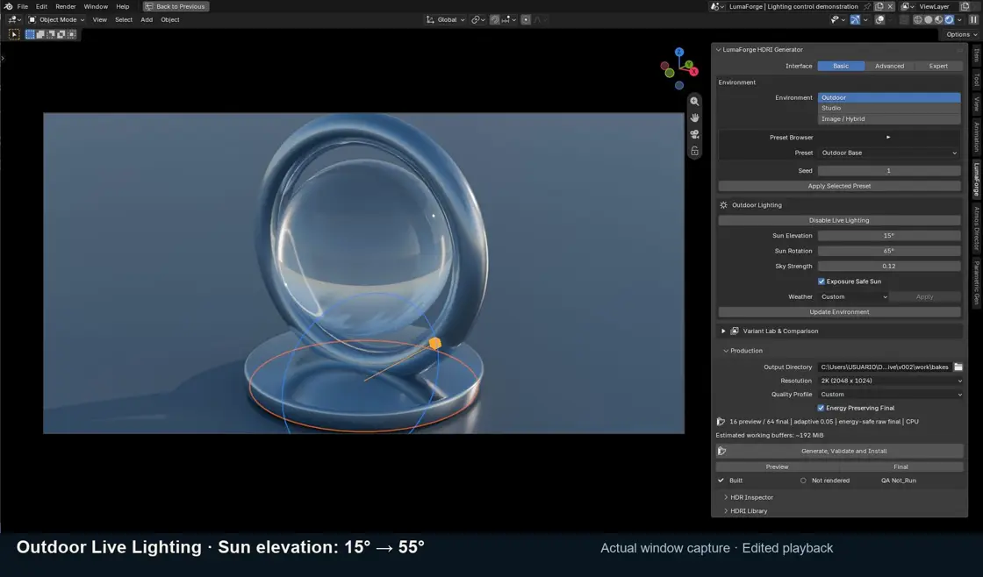Click Back to Previous button
This screenshot has width=983, height=577.
pyautogui.click(x=176, y=6)
